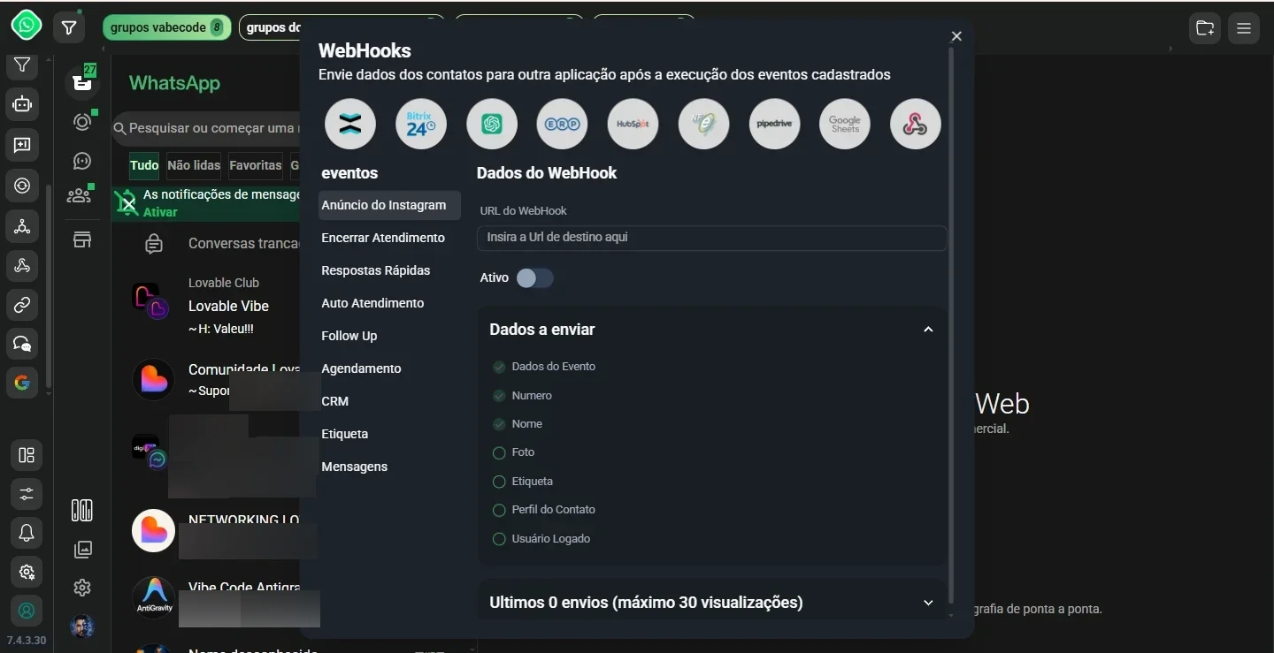Click the chain link icon in left sidebar
The image size is (1274, 653).
[22, 306]
